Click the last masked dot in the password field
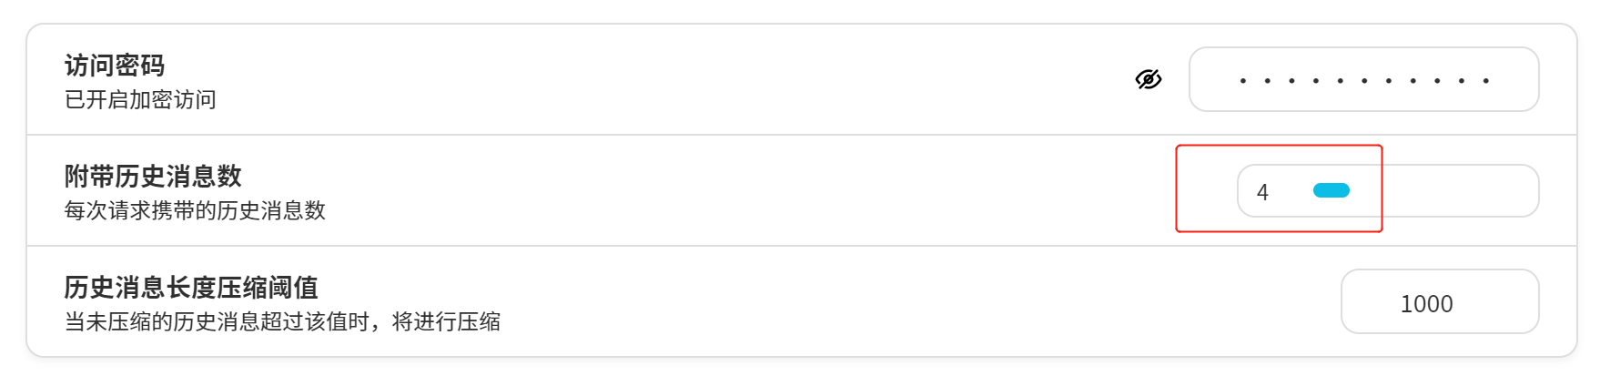The height and width of the screenshot is (376, 1610). click(1486, 81)
